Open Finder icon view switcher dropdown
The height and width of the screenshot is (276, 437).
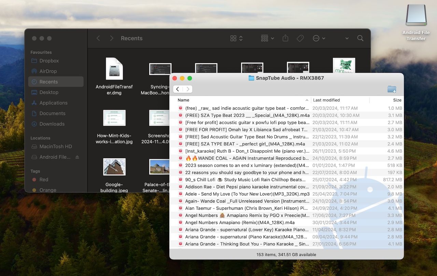click(236, 38)
